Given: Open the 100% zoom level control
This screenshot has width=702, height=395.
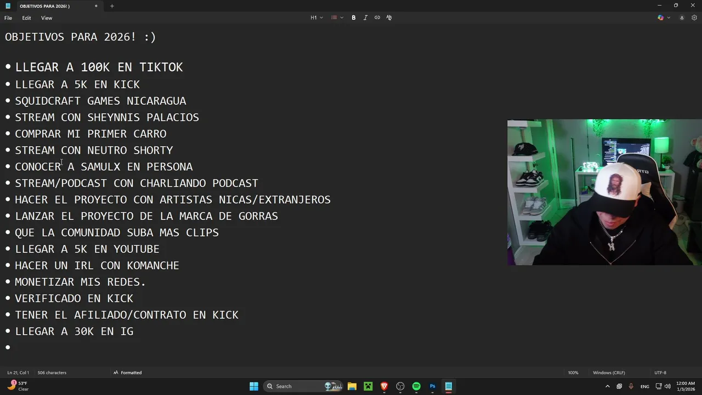Looking at the screenshot, I should pyautogui.click(x=573, y=373).
